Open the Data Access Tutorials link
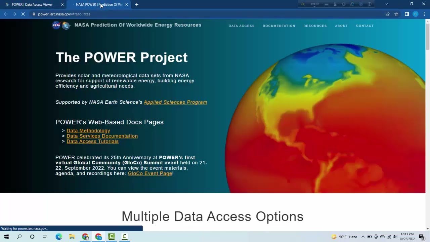 click(92, 142)
